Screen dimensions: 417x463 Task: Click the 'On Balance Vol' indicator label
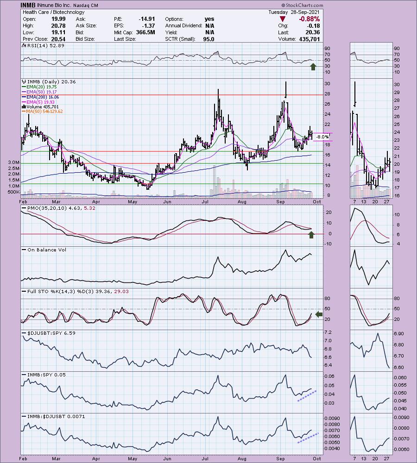pyautogui.click(x=47, y=250)
